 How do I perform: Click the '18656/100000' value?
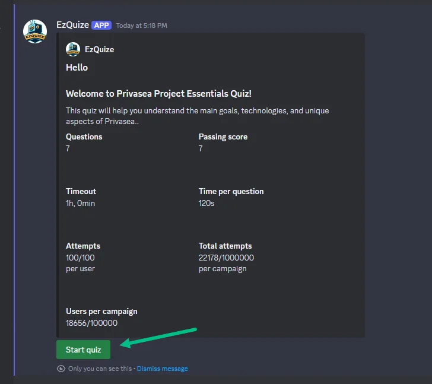pos(92,323)
